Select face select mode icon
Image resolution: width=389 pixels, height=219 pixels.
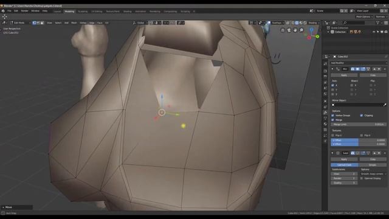tap(42, 23)
